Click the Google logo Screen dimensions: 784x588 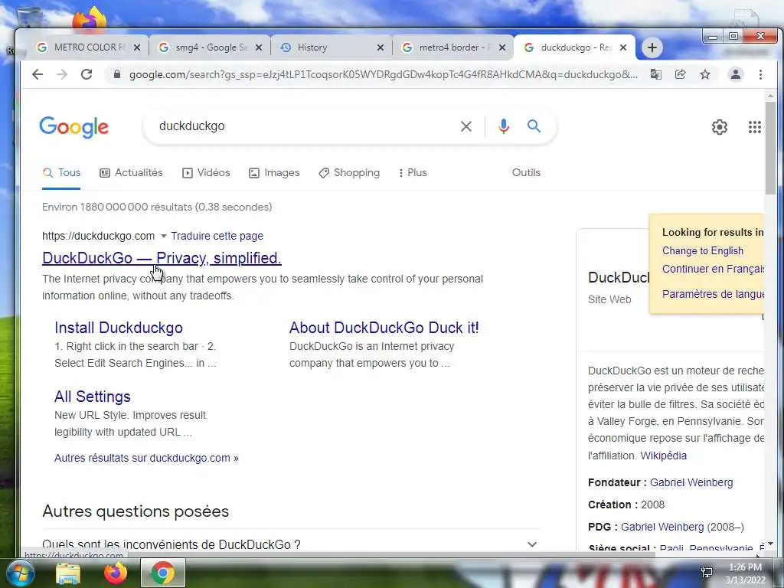click(x=74, y=127)
